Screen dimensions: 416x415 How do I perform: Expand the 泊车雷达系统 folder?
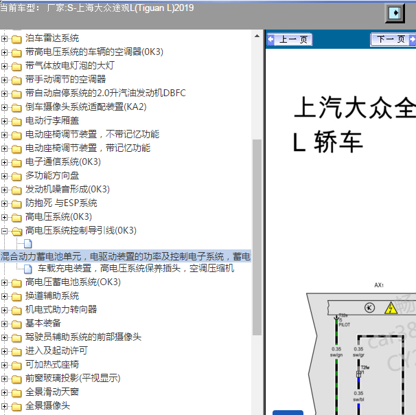coord(4,38)
